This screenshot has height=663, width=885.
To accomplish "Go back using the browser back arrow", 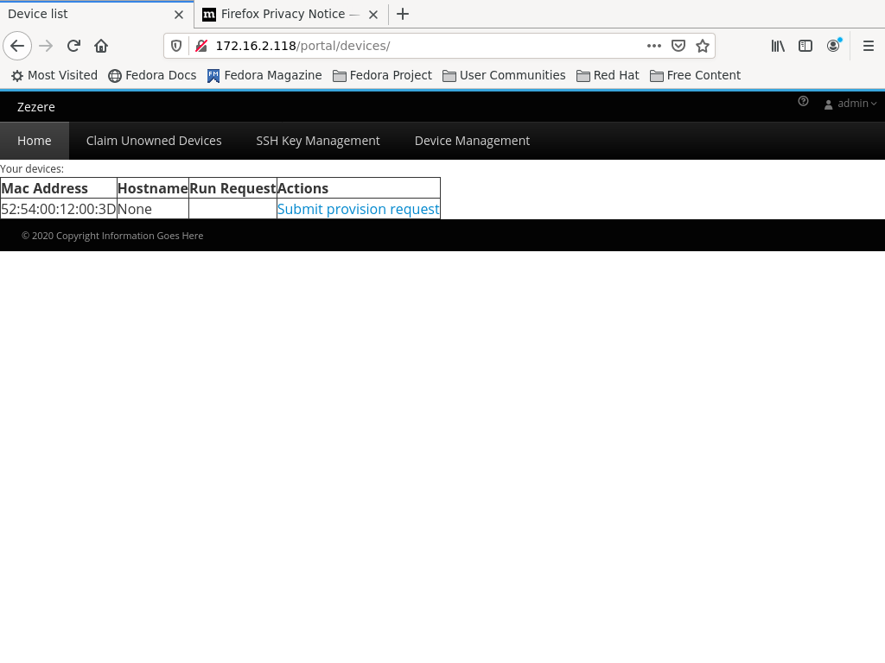I will click(x=17, y=46).
